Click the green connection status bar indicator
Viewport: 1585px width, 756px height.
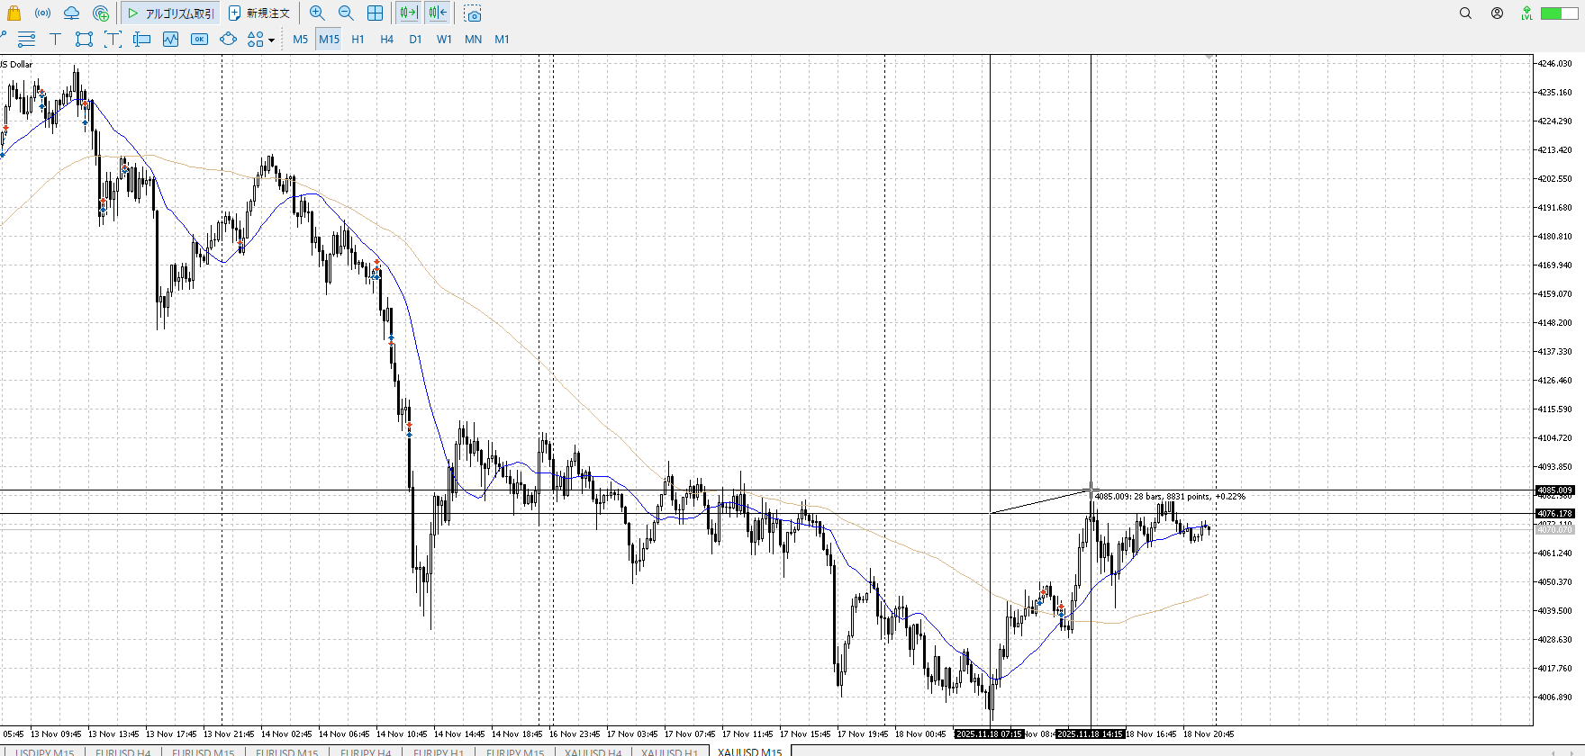(x=1552, y=13)
